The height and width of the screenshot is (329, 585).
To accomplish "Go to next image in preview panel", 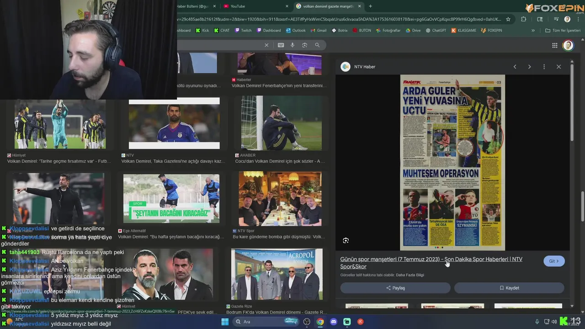I will coord(529,67).
